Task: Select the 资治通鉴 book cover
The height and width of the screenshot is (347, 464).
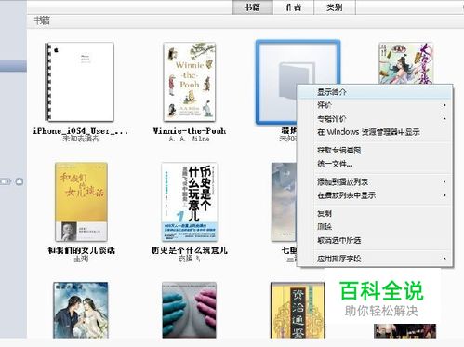Action: point(298,310)
